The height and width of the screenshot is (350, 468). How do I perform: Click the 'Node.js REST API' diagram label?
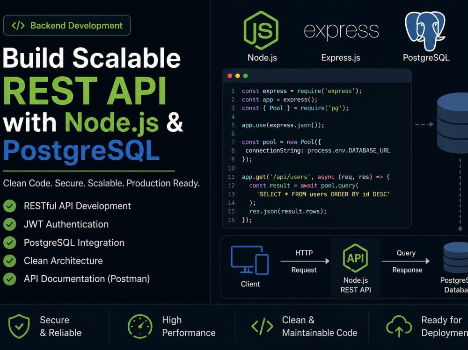[356, 285]
